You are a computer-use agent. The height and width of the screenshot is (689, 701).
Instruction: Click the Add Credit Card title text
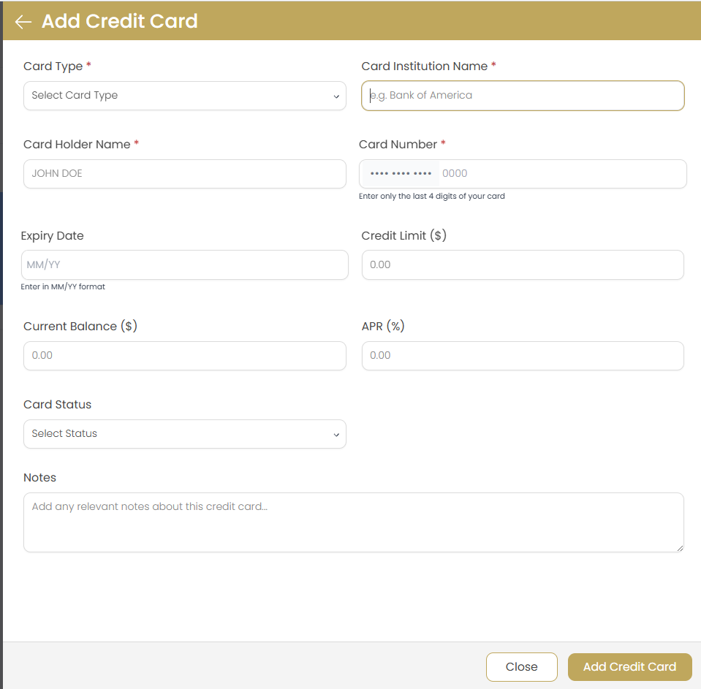point(119,21)
